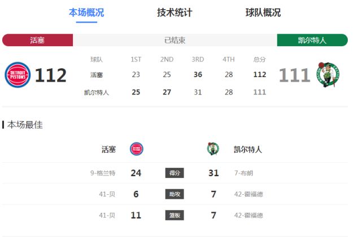This screenshot has width=362, height=237.
Task: Click the 总分 column header
Action: 260,59
